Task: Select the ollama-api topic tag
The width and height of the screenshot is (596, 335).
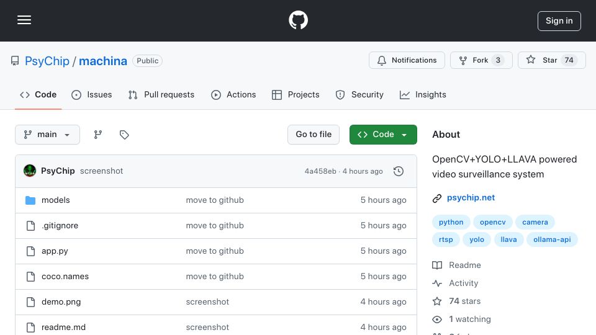Action: [x=552, y=239]
